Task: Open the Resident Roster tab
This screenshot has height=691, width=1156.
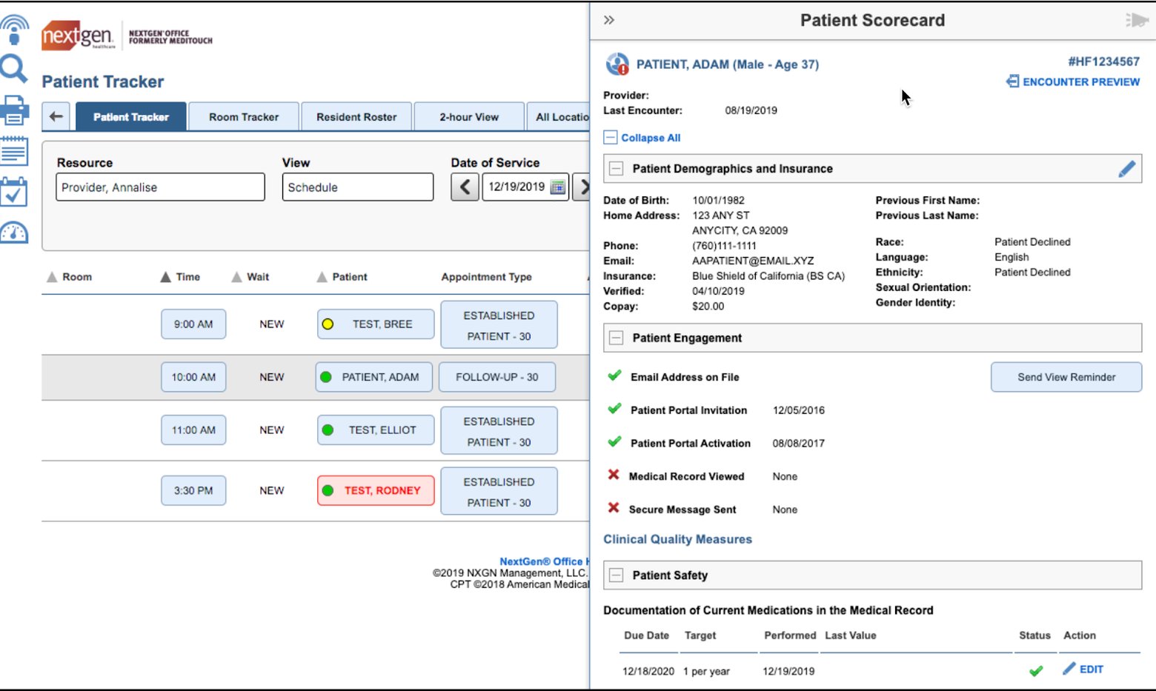Action: [356, 116]
